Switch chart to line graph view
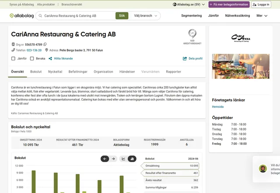Image resolution: width=280 pixels, height=193 pixels. pyautogui.click(x=123, y=159)
